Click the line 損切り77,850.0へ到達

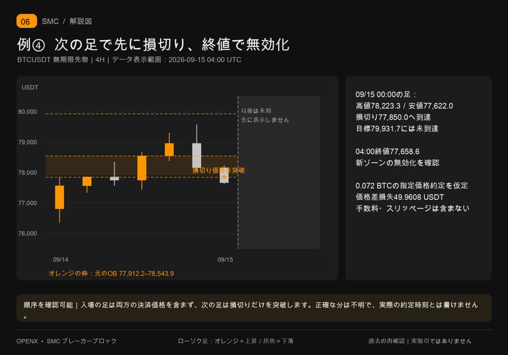(x=393, y=117)
